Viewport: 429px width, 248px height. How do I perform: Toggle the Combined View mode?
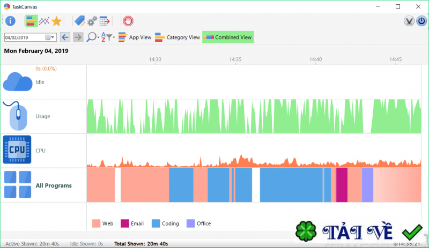(x=228, y=37)
